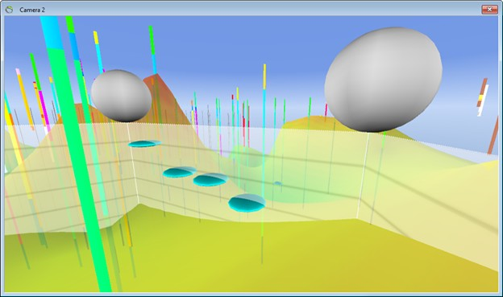Image resolution: width=503 pixels, height=297 pixels.
Task: Click the second cyan disc from left
Action: [179, 172]
